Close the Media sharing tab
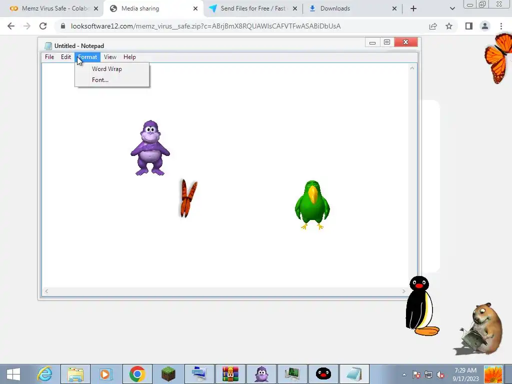Image resolution: width=512 pixels, height=384 pixels. pyautogui.click(x=195, y=8)
